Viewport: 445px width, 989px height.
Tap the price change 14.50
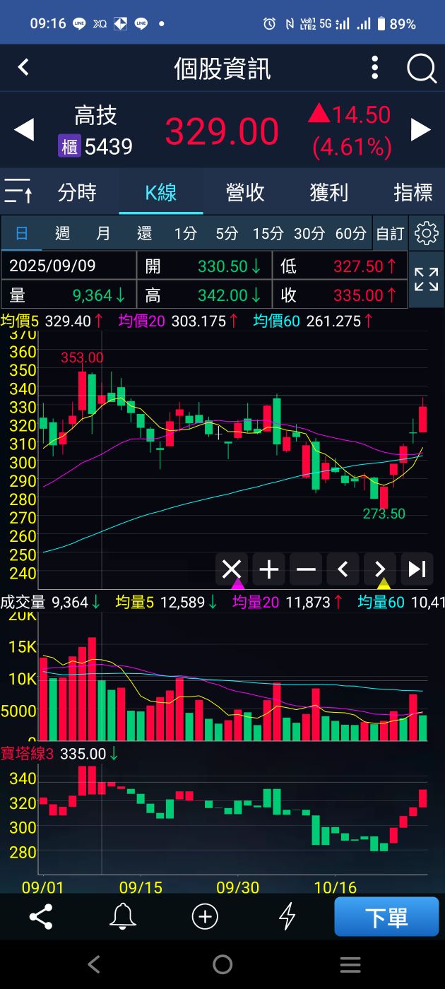[362, 114]
